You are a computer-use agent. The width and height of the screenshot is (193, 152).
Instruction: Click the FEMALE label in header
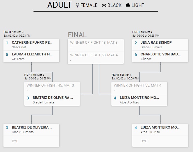(x=89, y=5)
